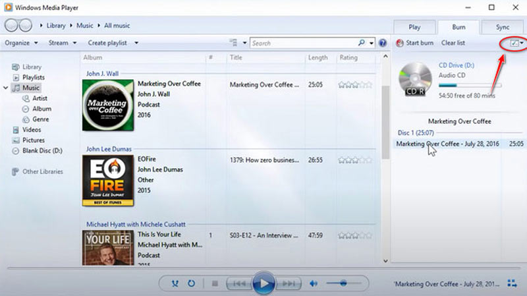Skip to previous track
This screenshot has height=296, width=527.
(239, 284)
